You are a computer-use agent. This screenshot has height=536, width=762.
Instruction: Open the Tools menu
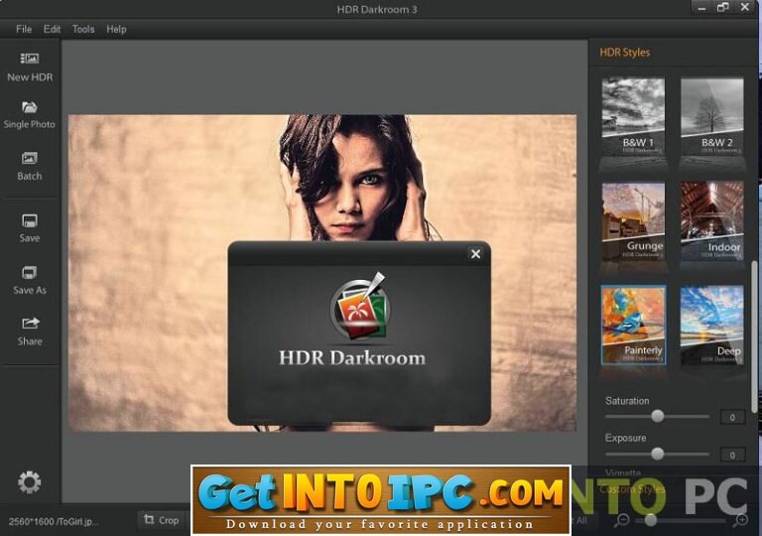pos(83,29)
